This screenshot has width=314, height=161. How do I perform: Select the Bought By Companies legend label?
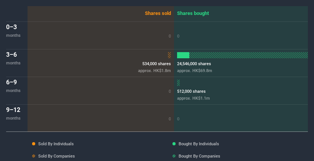coord(199,156)
